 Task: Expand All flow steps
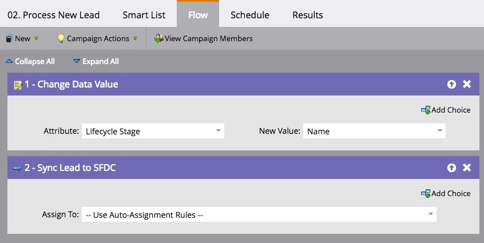click(96, 61)
